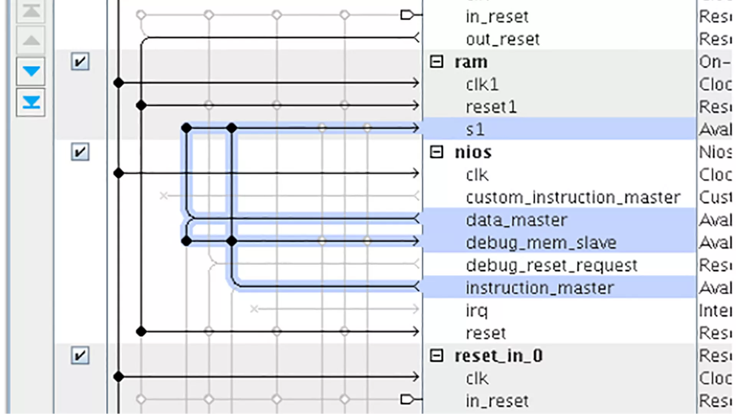Click the left filled connection dot on s1 line

186,128
